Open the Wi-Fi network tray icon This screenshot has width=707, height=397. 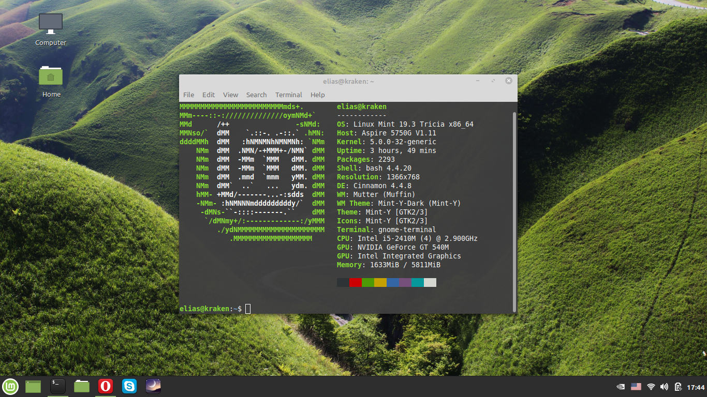[x=651, y=387]
